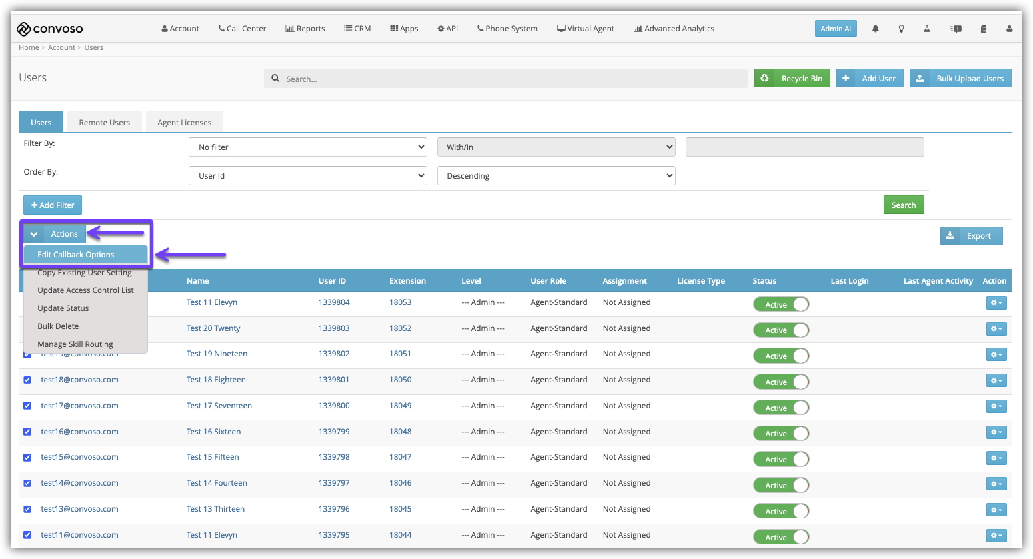
Task: Open the Phone System navigation menu
Action: coord(507,29)
